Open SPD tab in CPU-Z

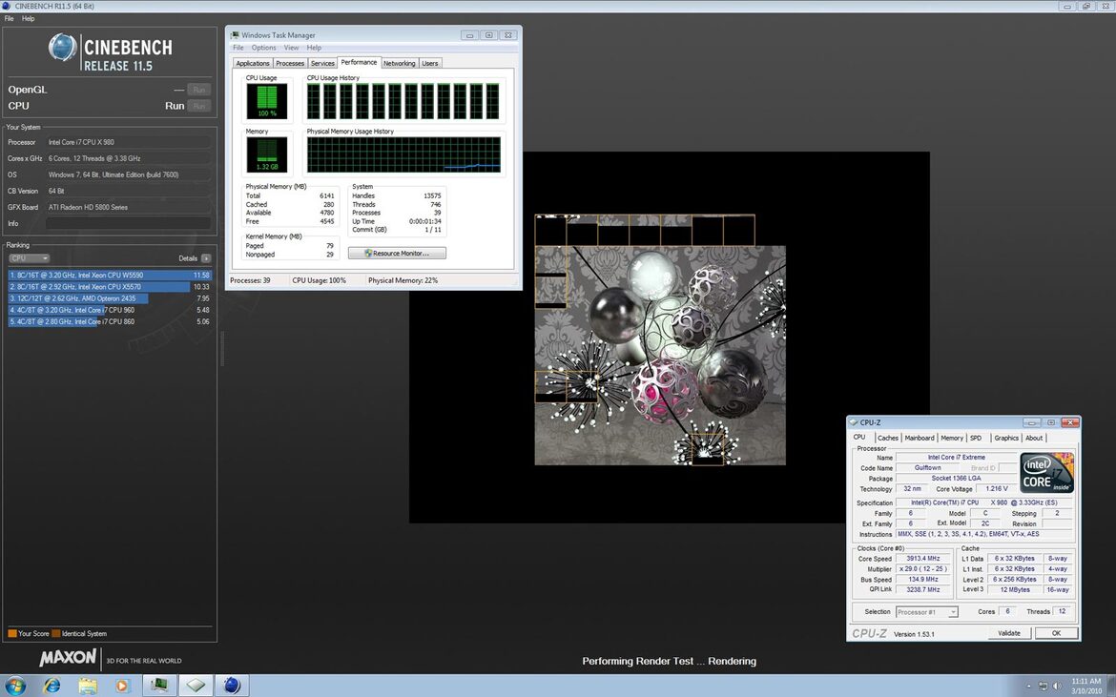[x=976, y=438]
